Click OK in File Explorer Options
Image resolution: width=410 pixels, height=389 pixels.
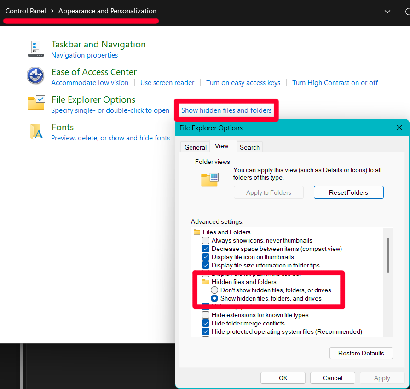[x=283, y=378]
